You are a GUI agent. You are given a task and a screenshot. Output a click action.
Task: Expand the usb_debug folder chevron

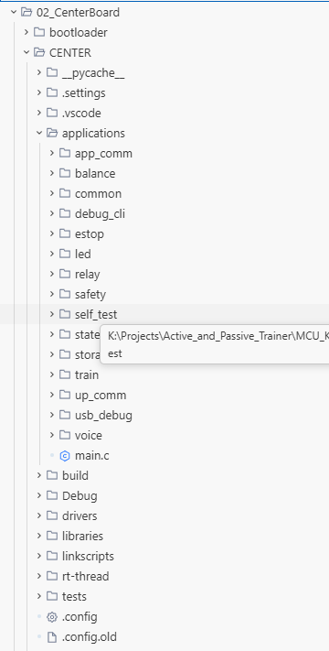[52, 415]
